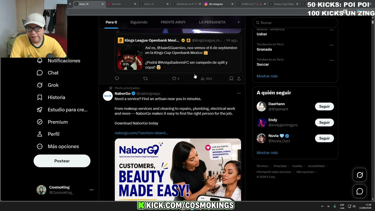Viewport: 375px width, 211px height.
Task: Open Premium from the sidebar
Action: (52, 122)
